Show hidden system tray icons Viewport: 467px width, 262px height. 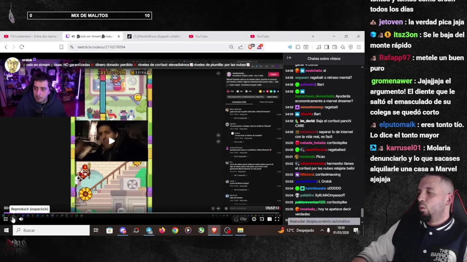point(322,230)
